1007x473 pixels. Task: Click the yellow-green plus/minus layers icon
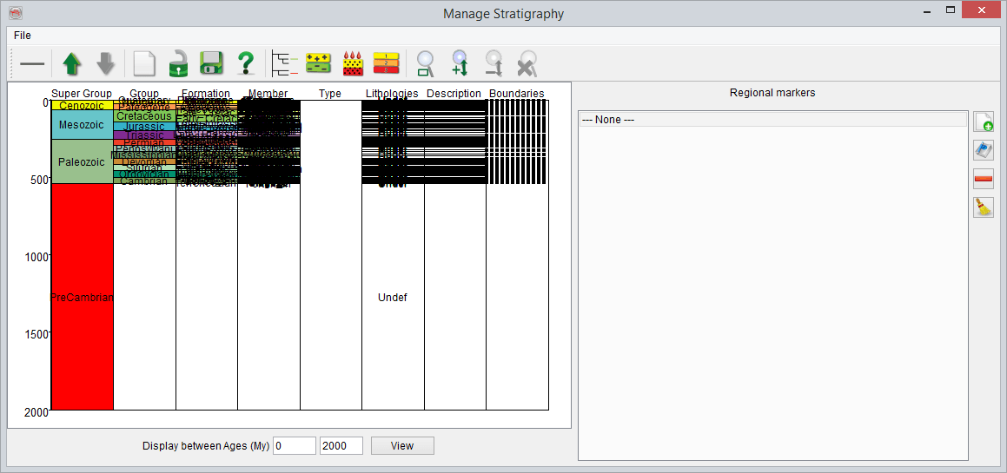pyautogui.click(x=319, y=63)
